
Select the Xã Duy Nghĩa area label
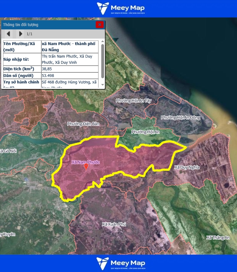[187, 168]
